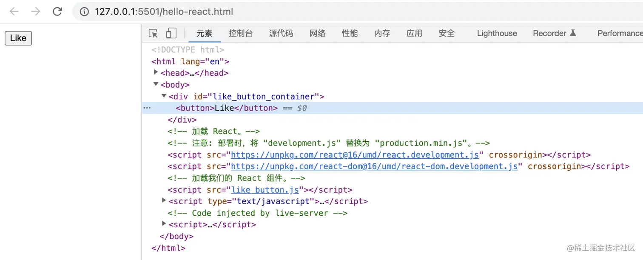Collapse the like_button_container div

164,96
